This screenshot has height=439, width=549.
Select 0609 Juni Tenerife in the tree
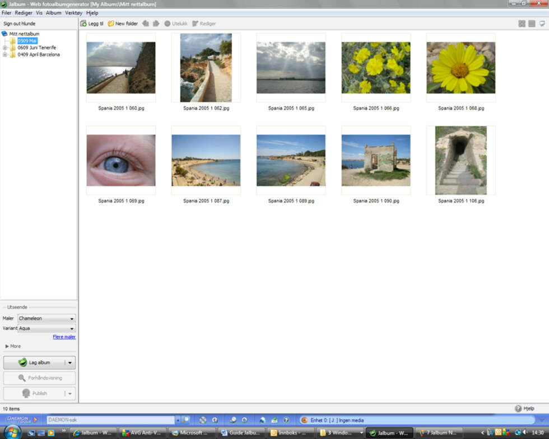pyautogui.click(x=37, y=48)
